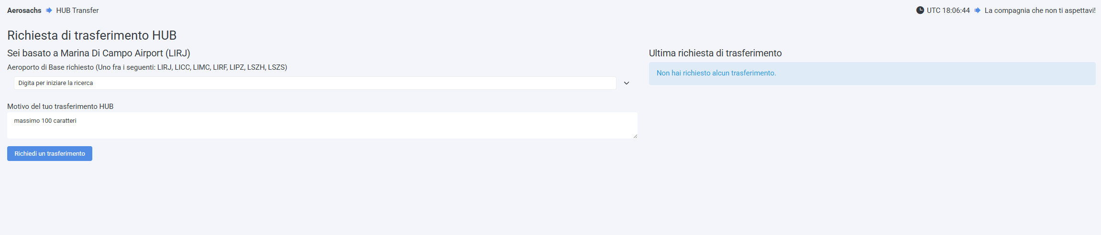Click the text area resize handle
Viewport: 1101px width, 235px height.
(635, 136)
